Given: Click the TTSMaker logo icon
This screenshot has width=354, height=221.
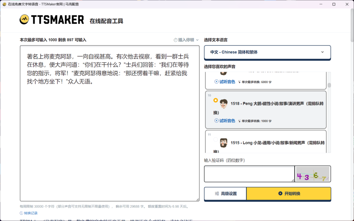Looking at the screenshot, I should click(24, 19).
